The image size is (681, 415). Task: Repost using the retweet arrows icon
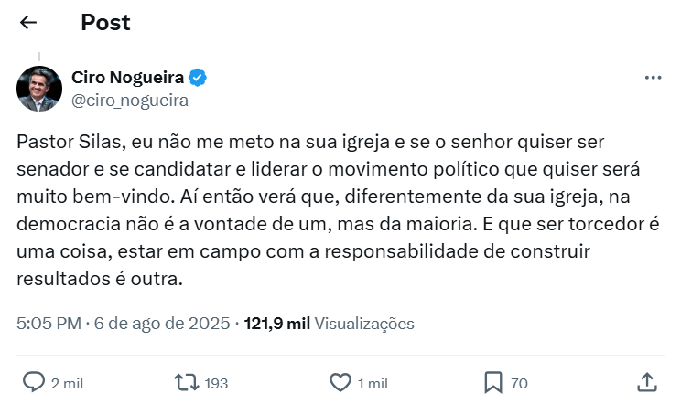[186, 382]
